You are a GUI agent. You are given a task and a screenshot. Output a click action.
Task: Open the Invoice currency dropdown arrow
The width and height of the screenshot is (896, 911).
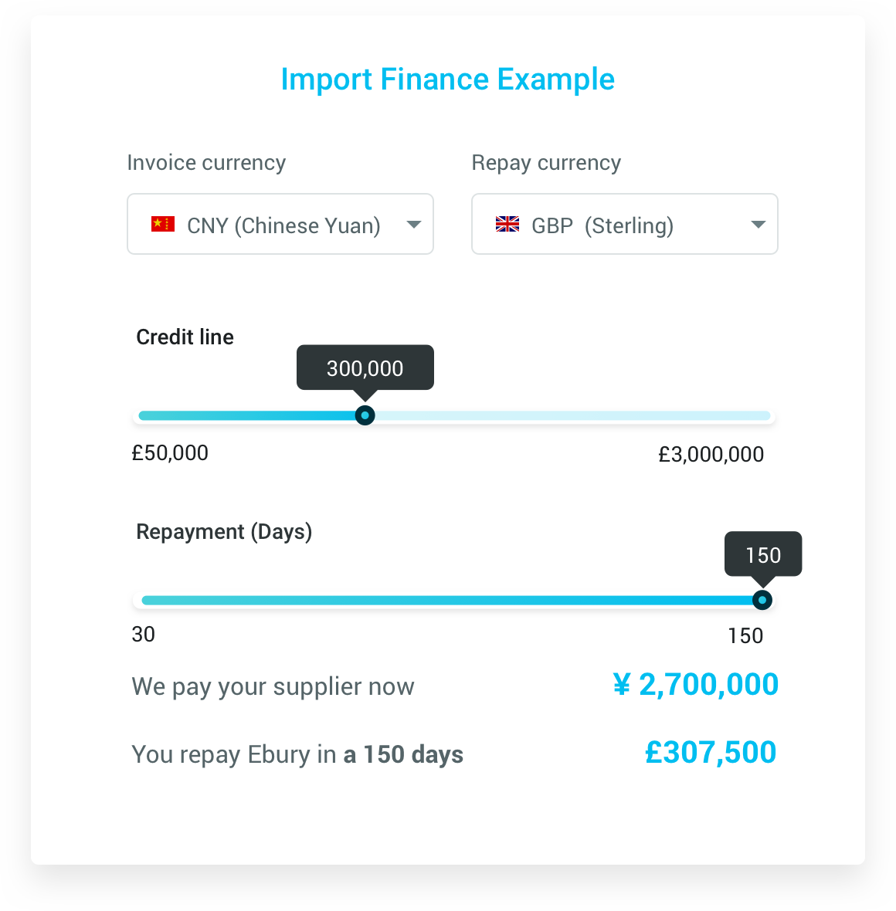point(413,225)
